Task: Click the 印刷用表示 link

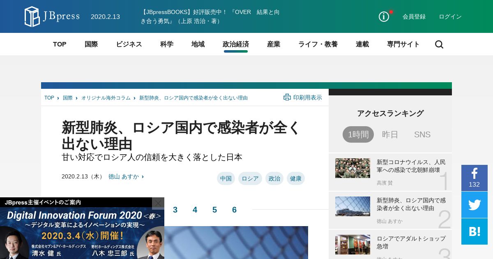Action: pos(308,97)
